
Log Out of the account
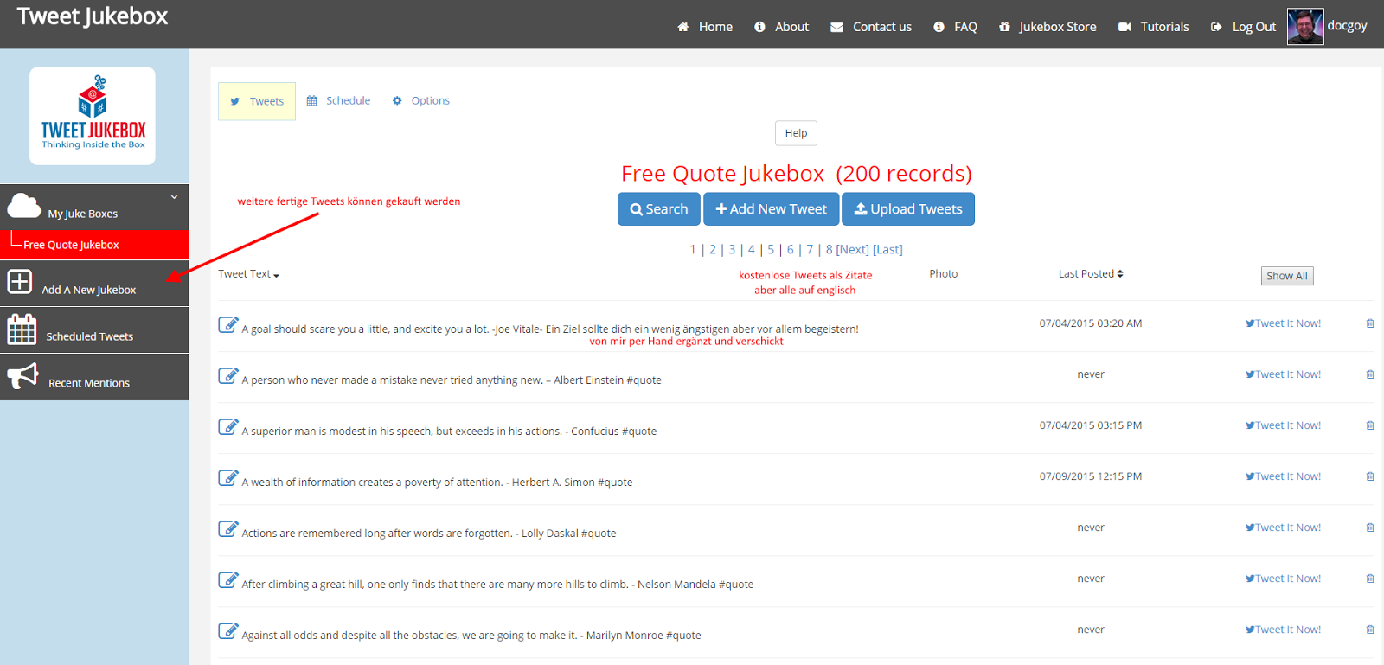(1243, 27)
